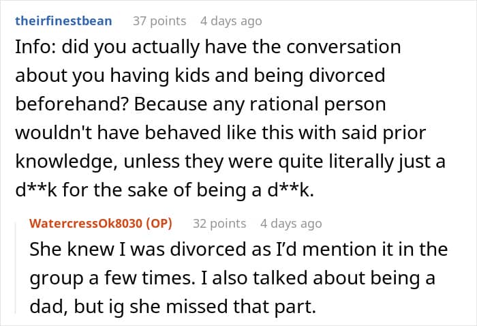This screenshot has height=326, width=477.
Task: Click the "37 points" score
Action: (x=159, y=20)
